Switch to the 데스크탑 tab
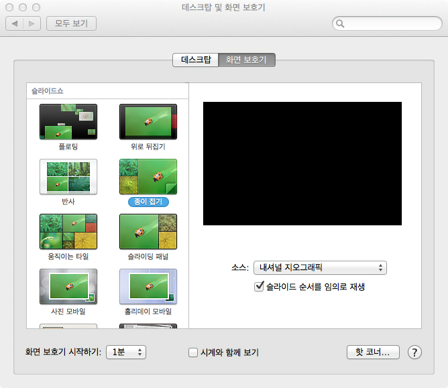The height and width of the screenshot is (388, 448). pyautogui.click(x=195, y=60)
